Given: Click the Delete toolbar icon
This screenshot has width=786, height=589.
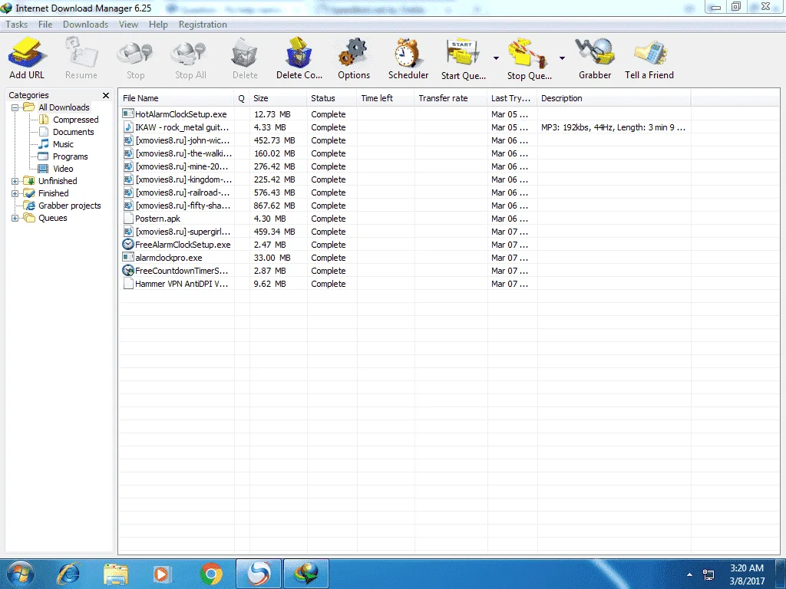Looking at the screenshot, I should click(x=245, y=53).
